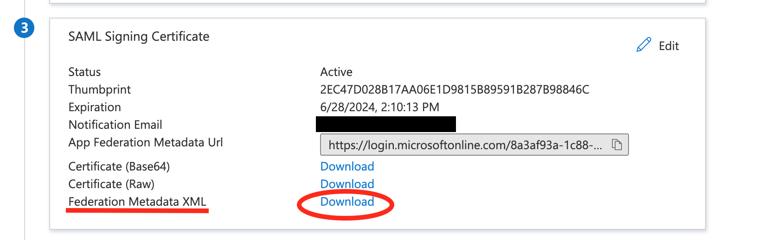Download the Federation Metadata XML
Viewport: 757px width, 240px height.
click(347, 202)
